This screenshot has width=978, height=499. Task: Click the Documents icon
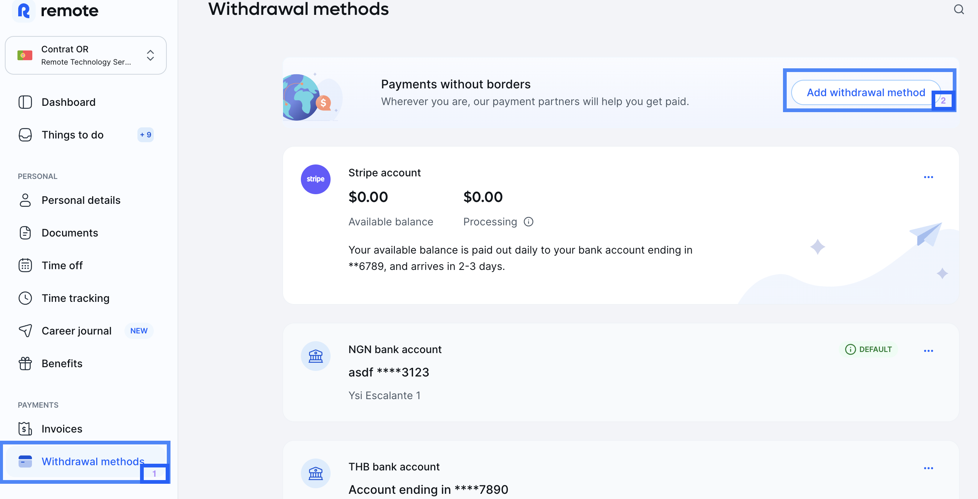click(25, 233)
